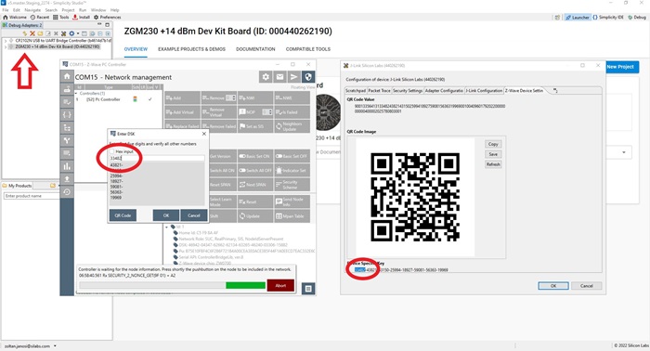
Task: Collapse Id: 1 tree node in Z-Wave controller
Action: [167, 227]
